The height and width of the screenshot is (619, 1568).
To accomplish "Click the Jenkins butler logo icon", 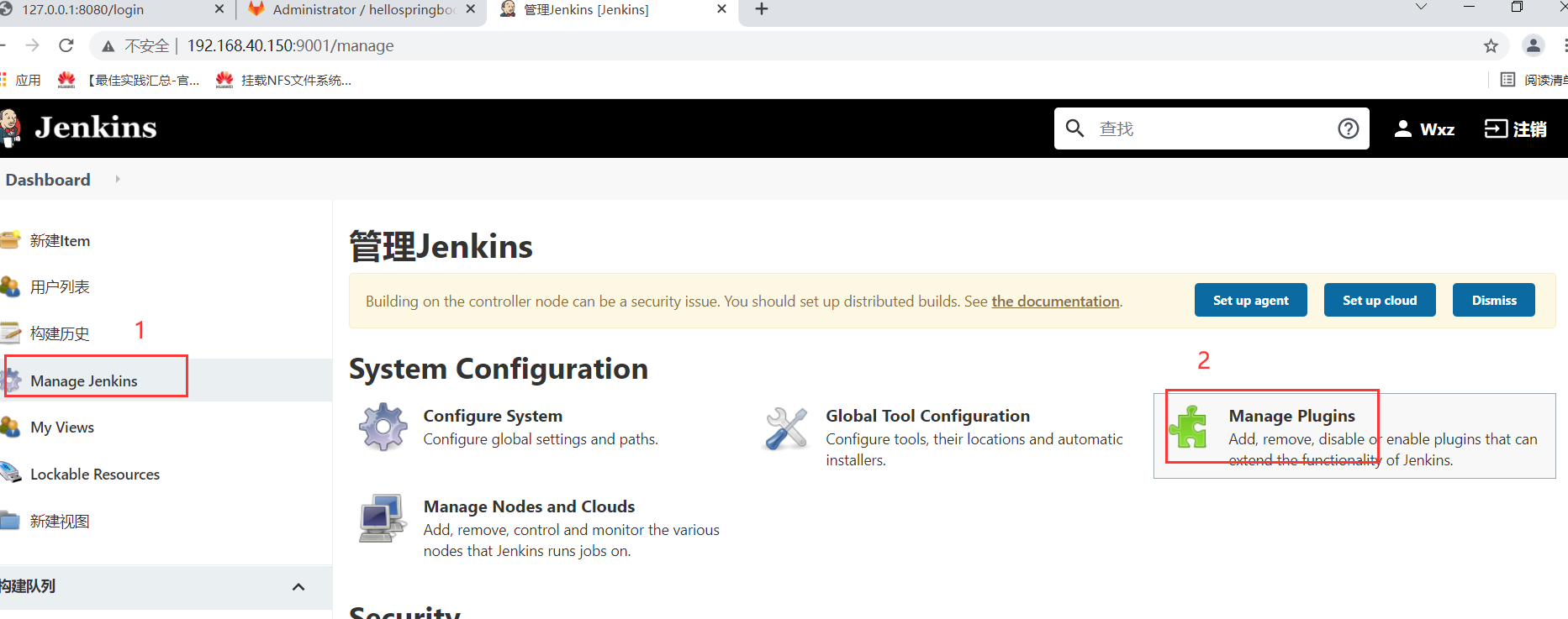I will [x=9, y=129].
